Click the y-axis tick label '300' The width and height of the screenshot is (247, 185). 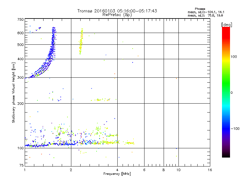point(20,78)
